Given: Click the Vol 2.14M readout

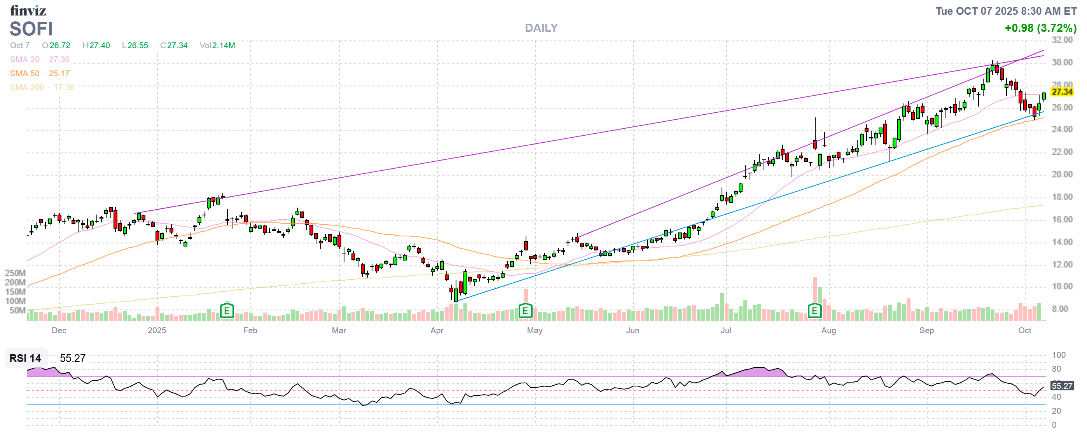Looking at the screenshot, I should pyautogui.click(x=217, y=45).
